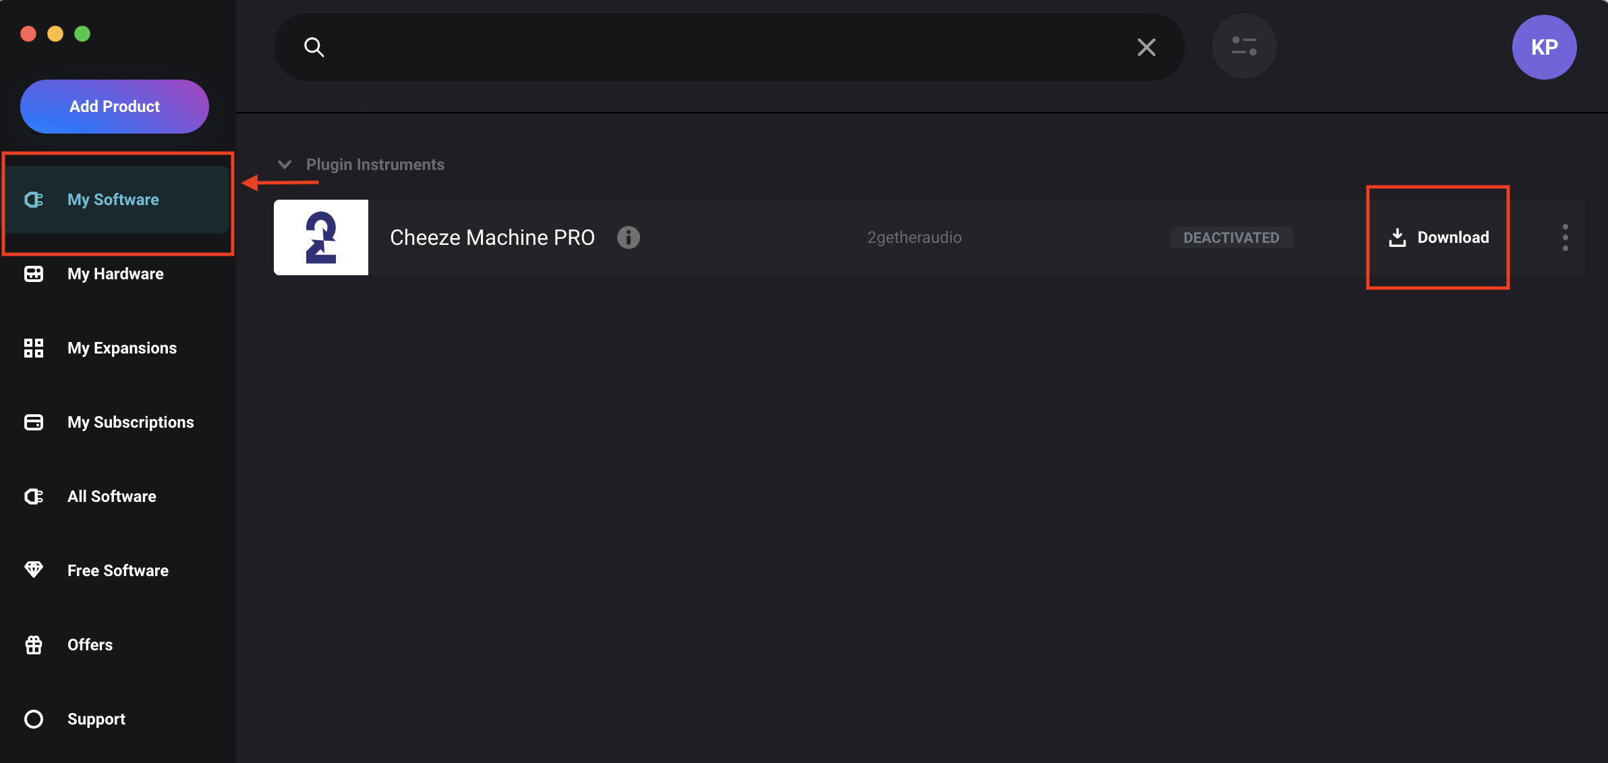1608x763 pixels.
Task: Click the Add Product button
Action: [x=115, y=107]
